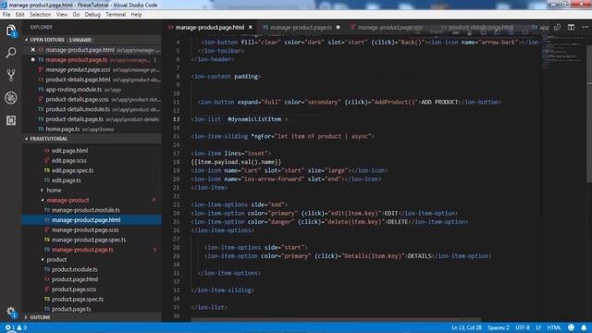
Task: Click UTF-8 encoding in status bar
Action: 523,327
